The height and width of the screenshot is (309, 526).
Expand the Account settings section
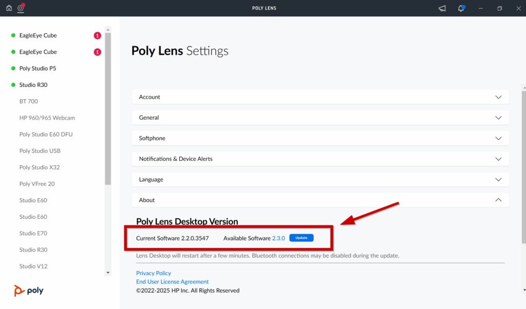coord(320,97)
